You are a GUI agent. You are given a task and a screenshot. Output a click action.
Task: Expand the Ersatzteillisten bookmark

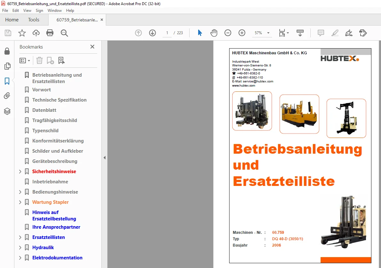(20, 237)
